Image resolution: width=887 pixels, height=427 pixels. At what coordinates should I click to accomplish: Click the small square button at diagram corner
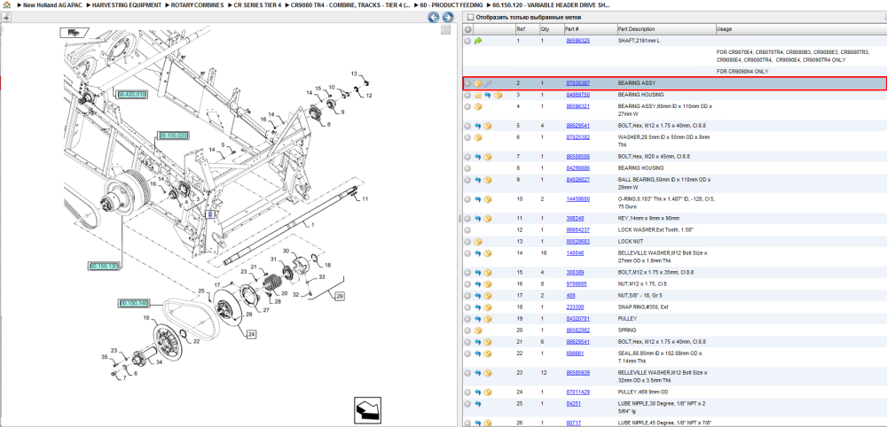coord(446,29)
